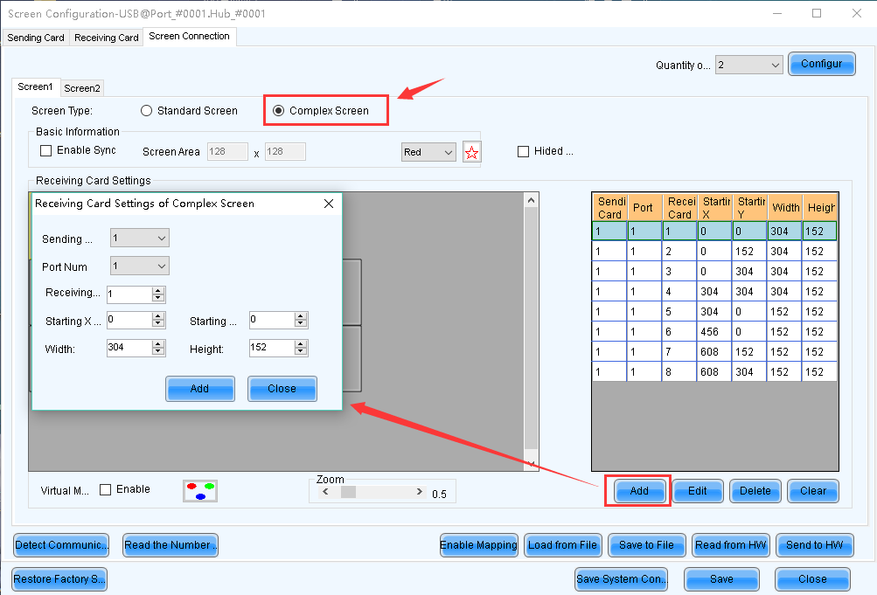Toggle the Hided checkbox
The width and height of the screenshot is (877, 595).
(524, 151)
